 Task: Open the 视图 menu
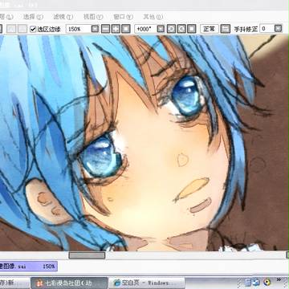[x=93, y=17]
